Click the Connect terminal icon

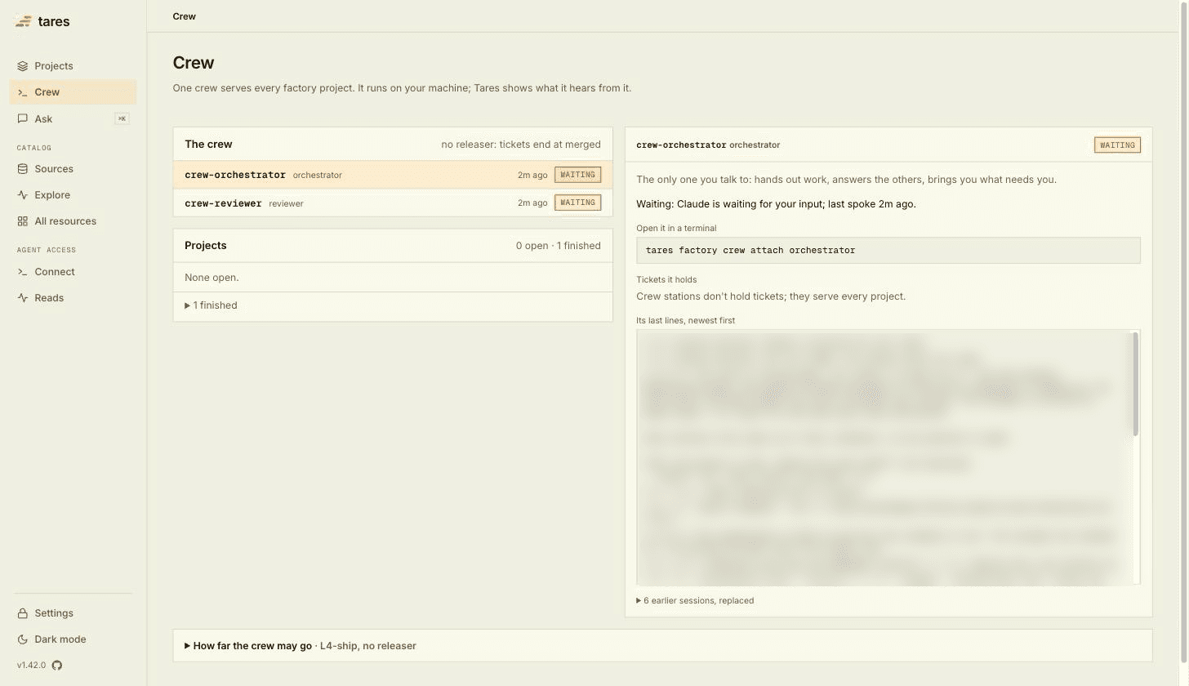coord(23,272)
